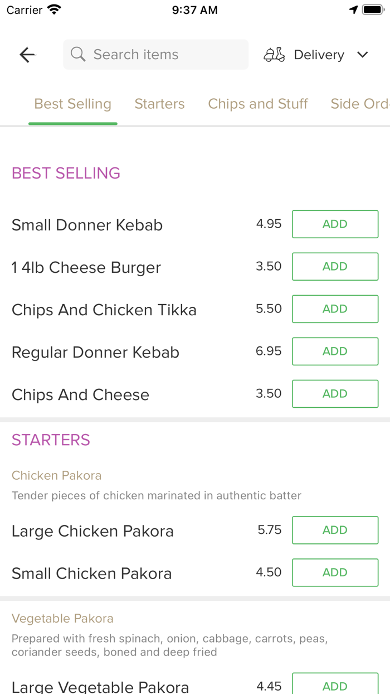
Task: Add Large Vegetable Pakora
Action: pos(335,686)
